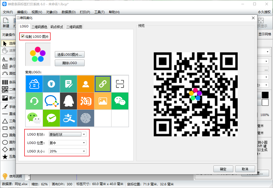The image size is (273, 188).
Task: Click 数据源: 网址.xlsx in status bar
Action: [15, 184]
